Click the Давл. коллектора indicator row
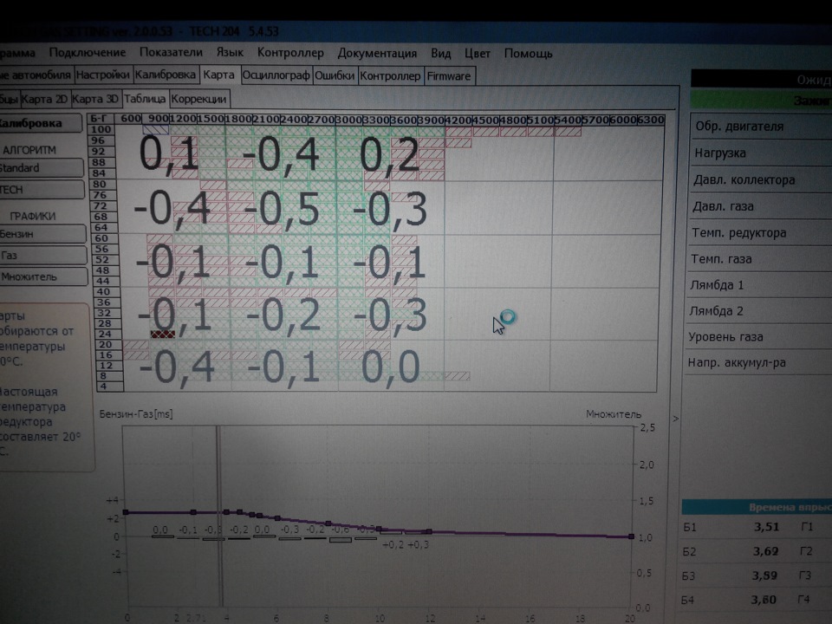Screen dimensions: 832x624 point(760,180)
